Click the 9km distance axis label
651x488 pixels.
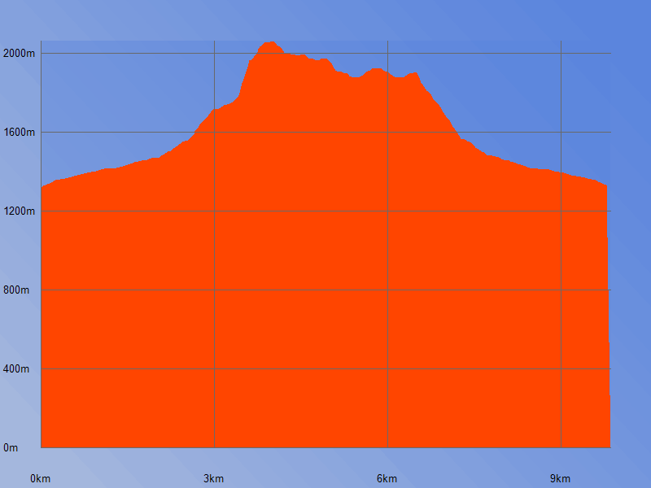click(x=560, y=479)
